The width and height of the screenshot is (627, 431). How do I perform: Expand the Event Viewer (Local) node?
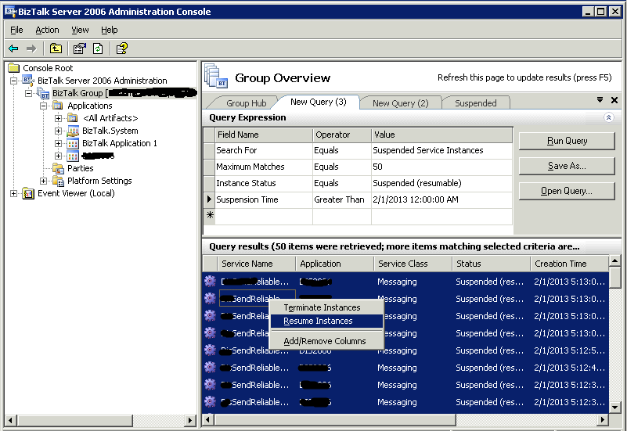click(x=13, y=193)
